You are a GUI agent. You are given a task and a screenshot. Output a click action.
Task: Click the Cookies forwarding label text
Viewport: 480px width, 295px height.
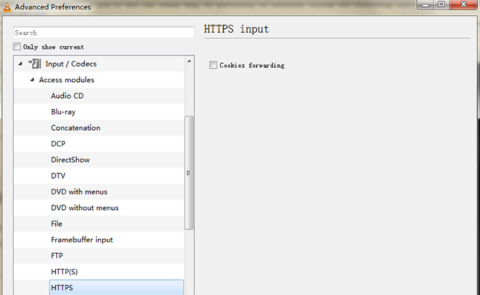click(252, 66)
